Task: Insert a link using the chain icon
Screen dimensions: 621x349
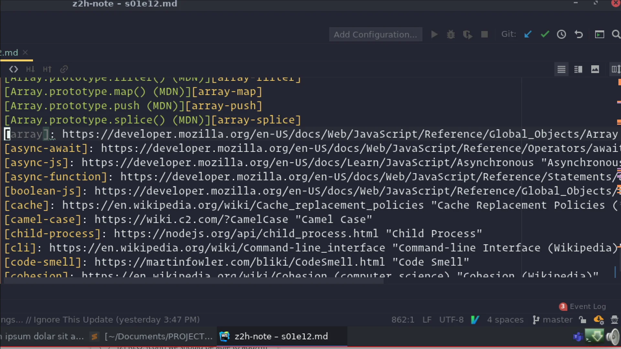Action: pyautogui.click(x=64, y=69)
